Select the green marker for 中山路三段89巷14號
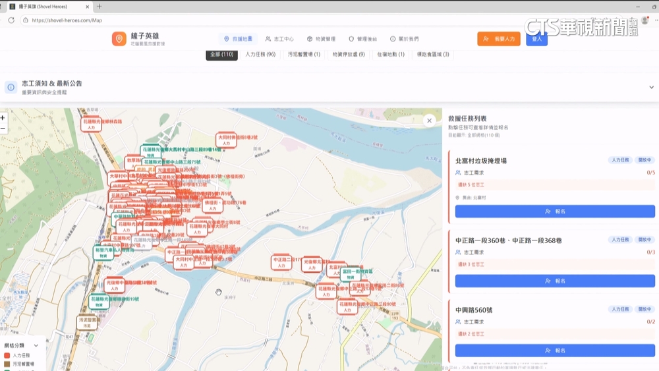 (x=150, y=152)
